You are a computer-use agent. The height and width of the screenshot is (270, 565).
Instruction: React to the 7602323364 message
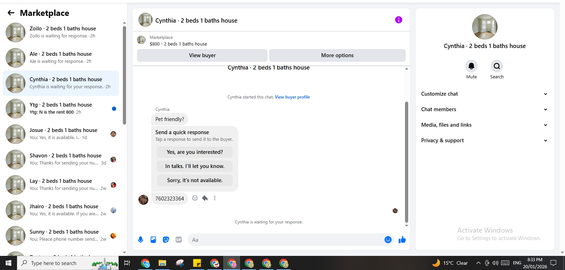195,198
